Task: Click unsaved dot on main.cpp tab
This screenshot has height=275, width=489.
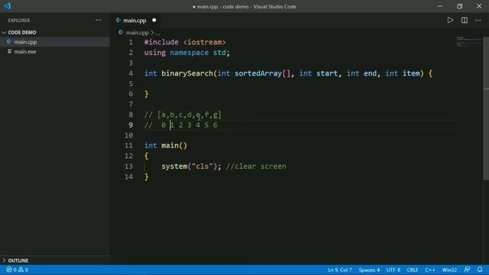Action: tap(154, 21)
